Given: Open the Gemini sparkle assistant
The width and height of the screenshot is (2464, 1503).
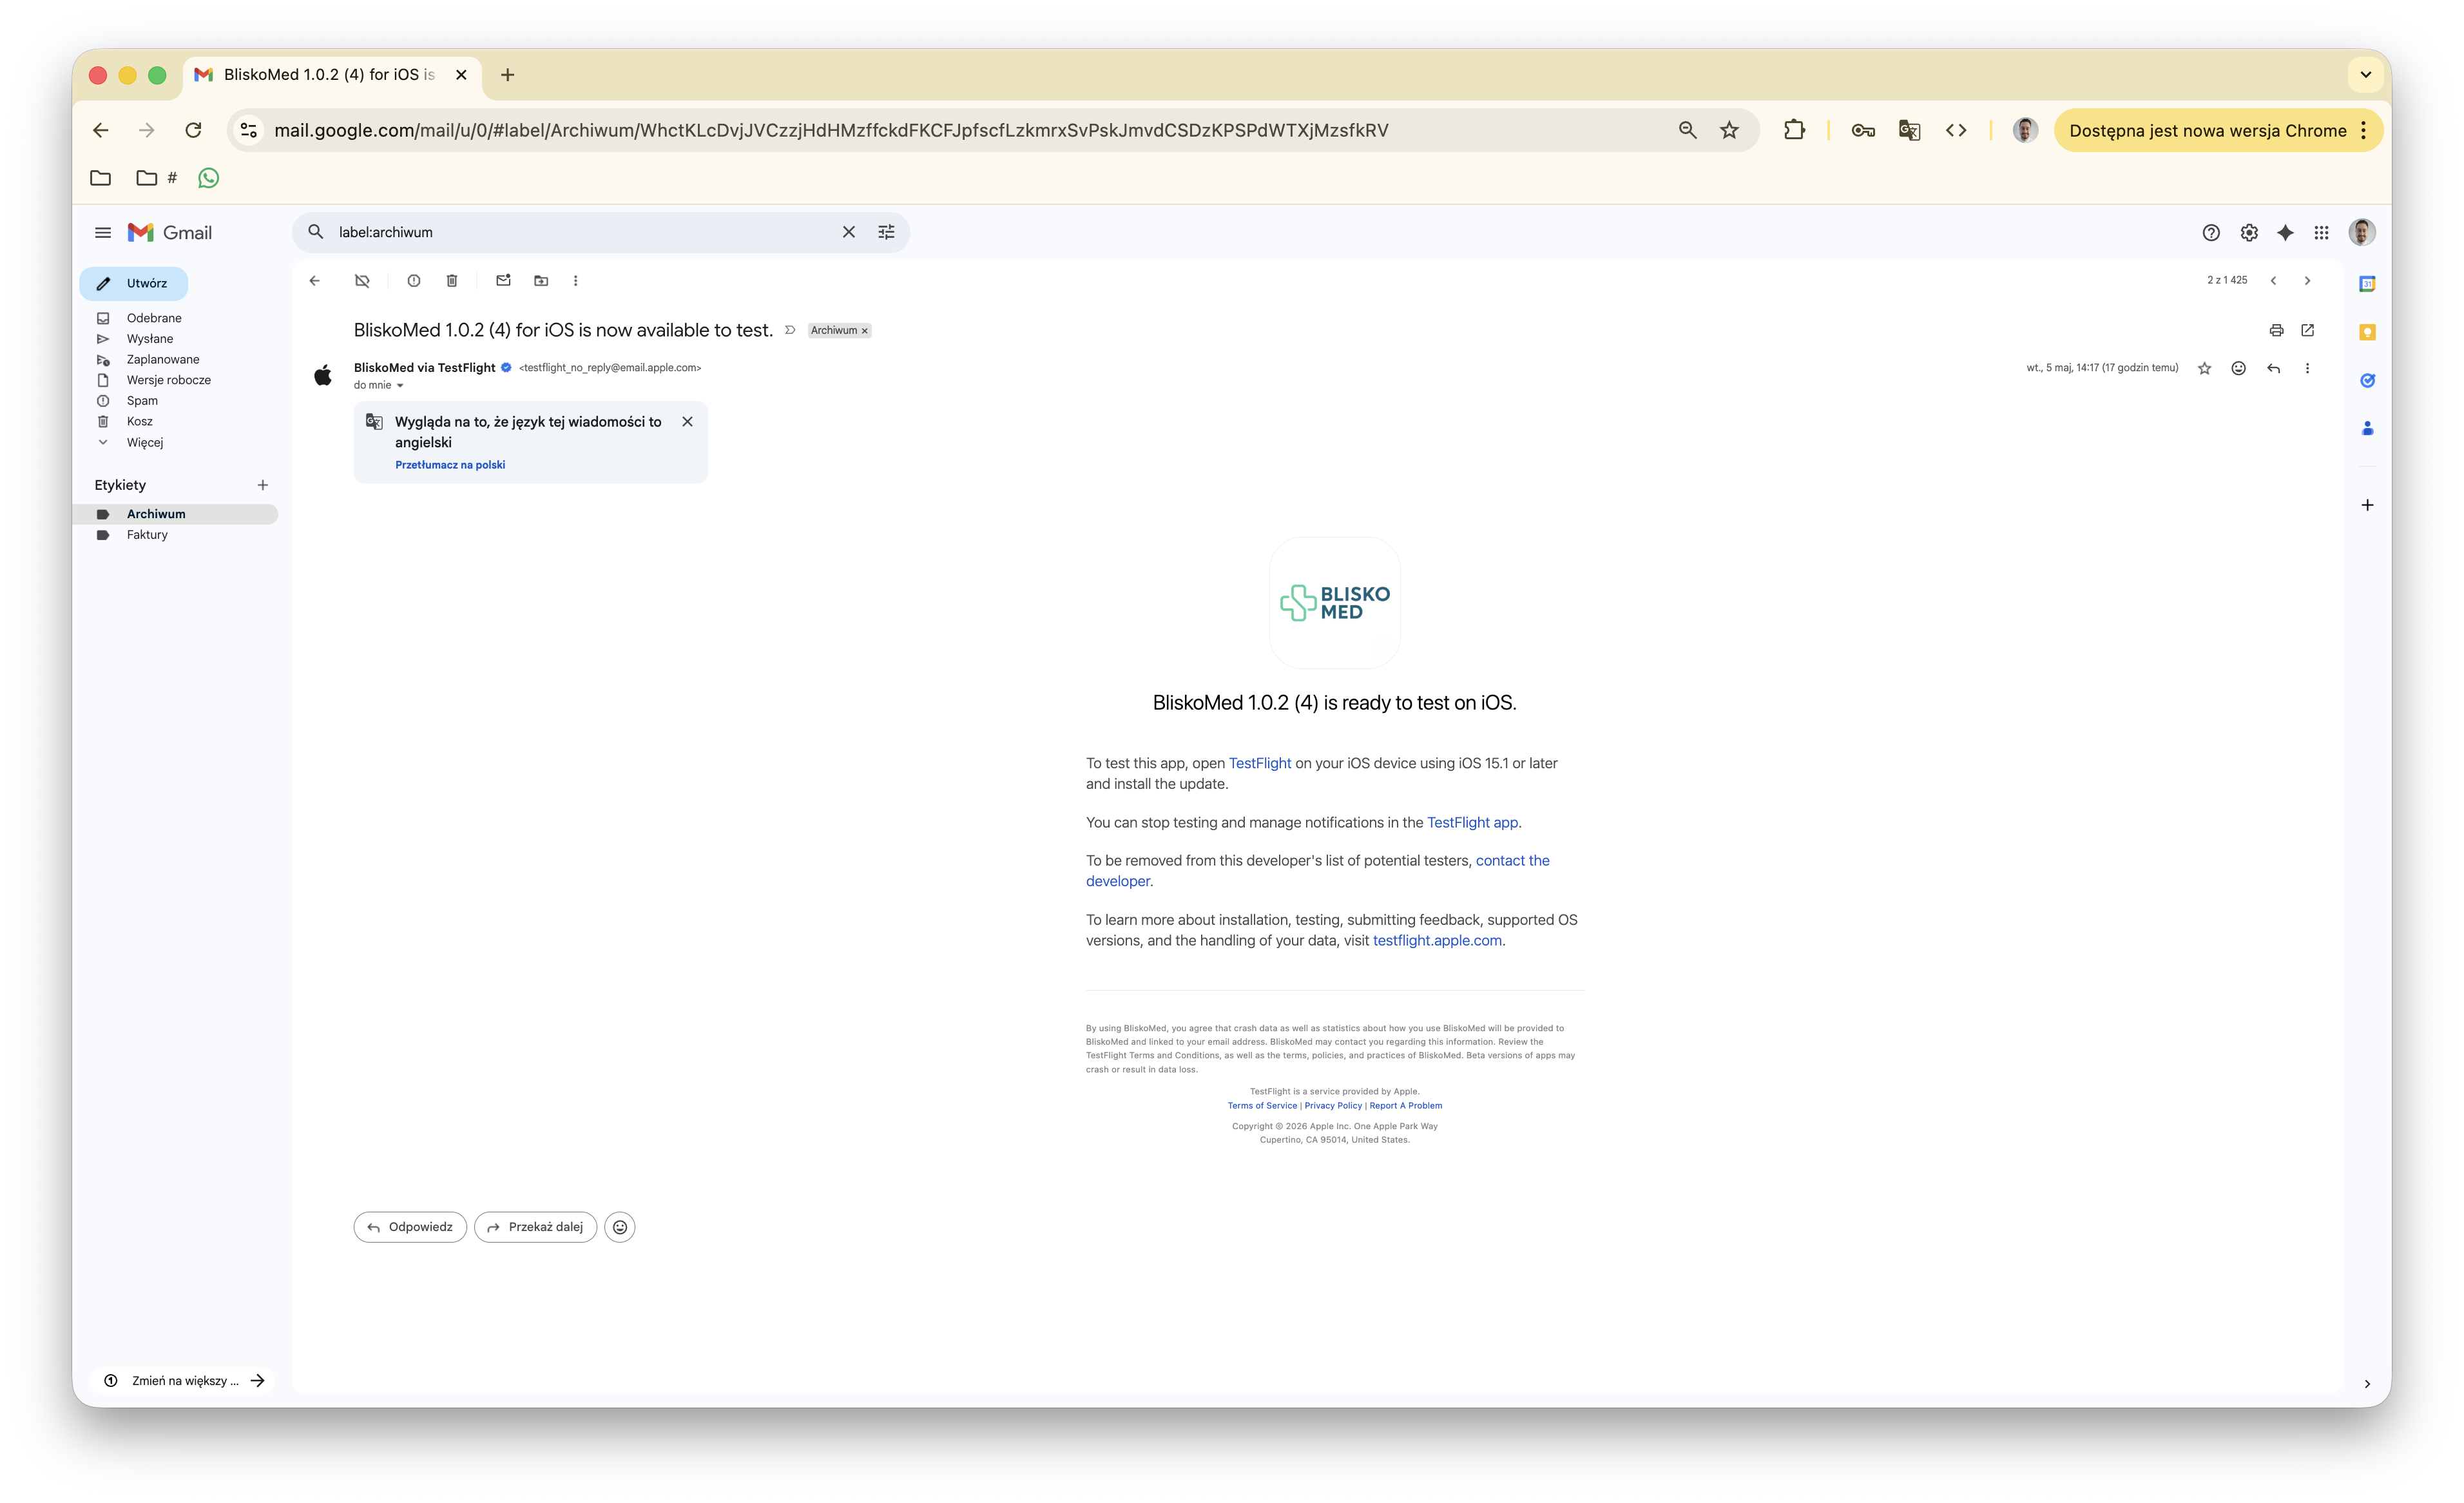Looking at the screenshot, I should [x=2285, y=233].
